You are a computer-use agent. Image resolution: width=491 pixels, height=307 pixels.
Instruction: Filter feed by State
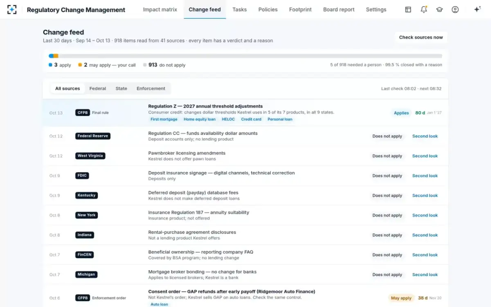121,88
